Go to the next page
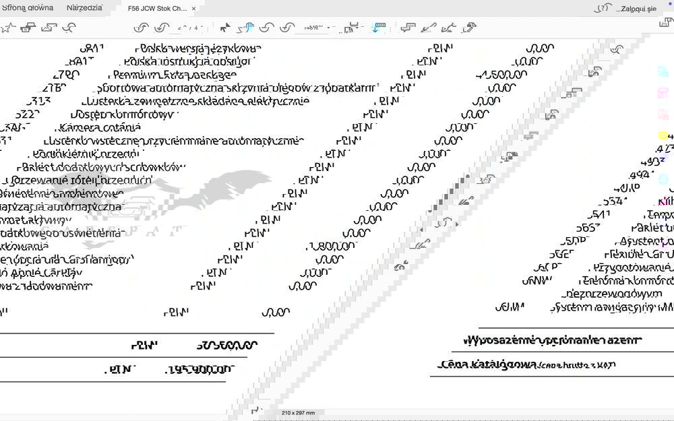Screen dimensions: 674x421 (x=162, y=28)
